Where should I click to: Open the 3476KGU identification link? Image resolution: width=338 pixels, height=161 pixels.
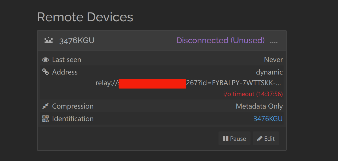point(268,119)
